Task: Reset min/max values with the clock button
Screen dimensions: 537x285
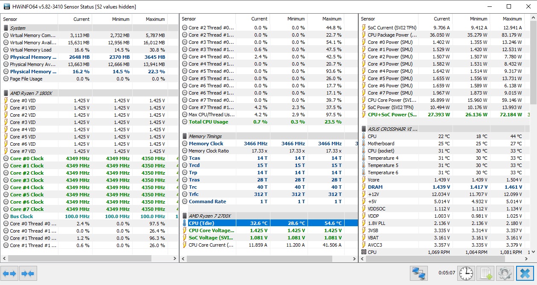Action: tap(466, 273)
